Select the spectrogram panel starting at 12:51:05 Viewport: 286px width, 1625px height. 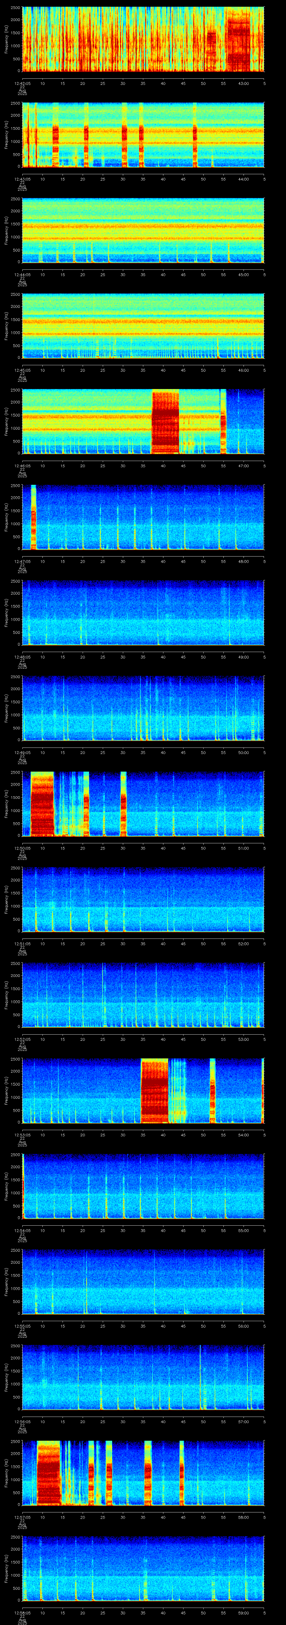(x=143, y=900)
